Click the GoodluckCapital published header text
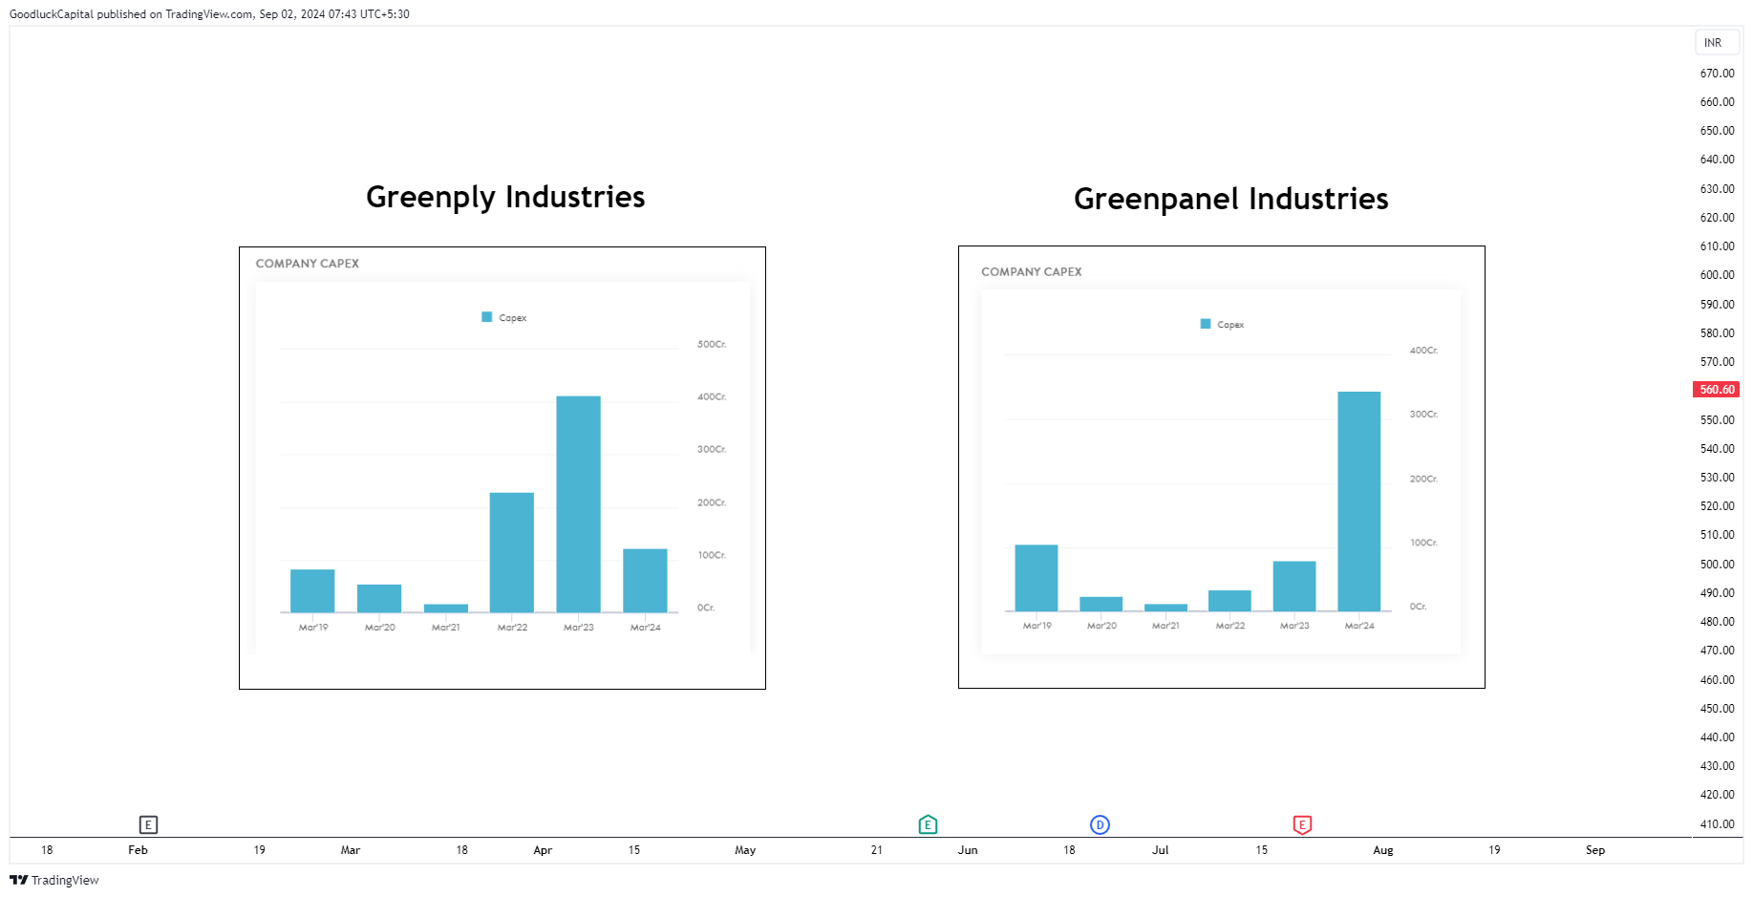This screenshot has height=897, width=1753. pyautogui.click(x=209, y=14)
